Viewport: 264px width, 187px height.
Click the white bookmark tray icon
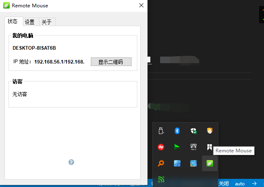pos(209,147)
